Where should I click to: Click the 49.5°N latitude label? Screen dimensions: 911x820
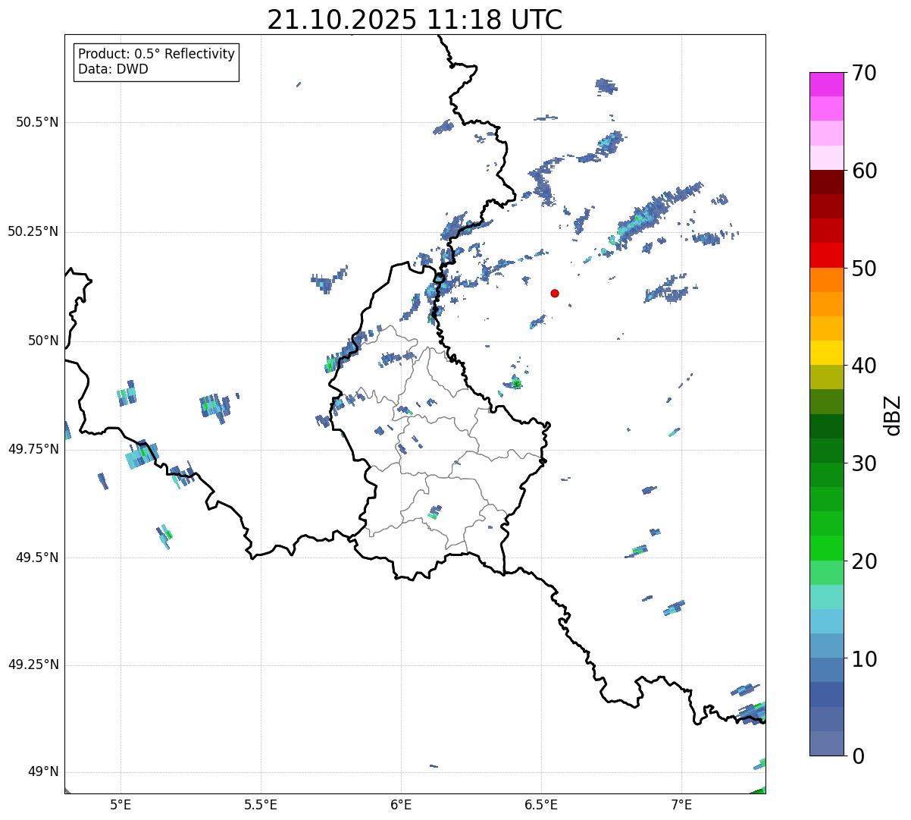click(x=36, y=558)
